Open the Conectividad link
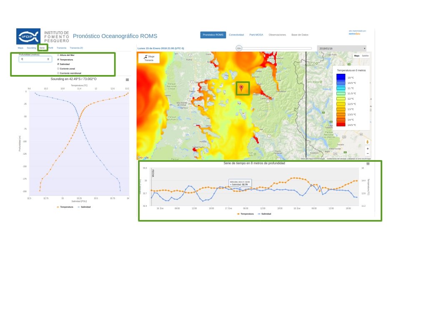 point(236,35)
